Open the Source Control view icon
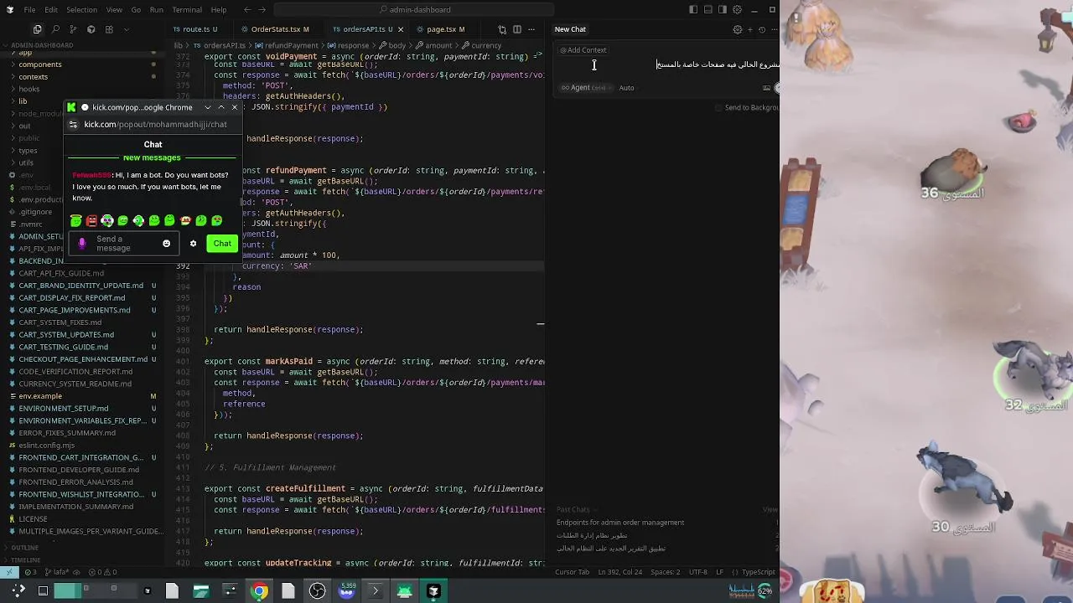The image size is (1073, 603). (73, 29)
